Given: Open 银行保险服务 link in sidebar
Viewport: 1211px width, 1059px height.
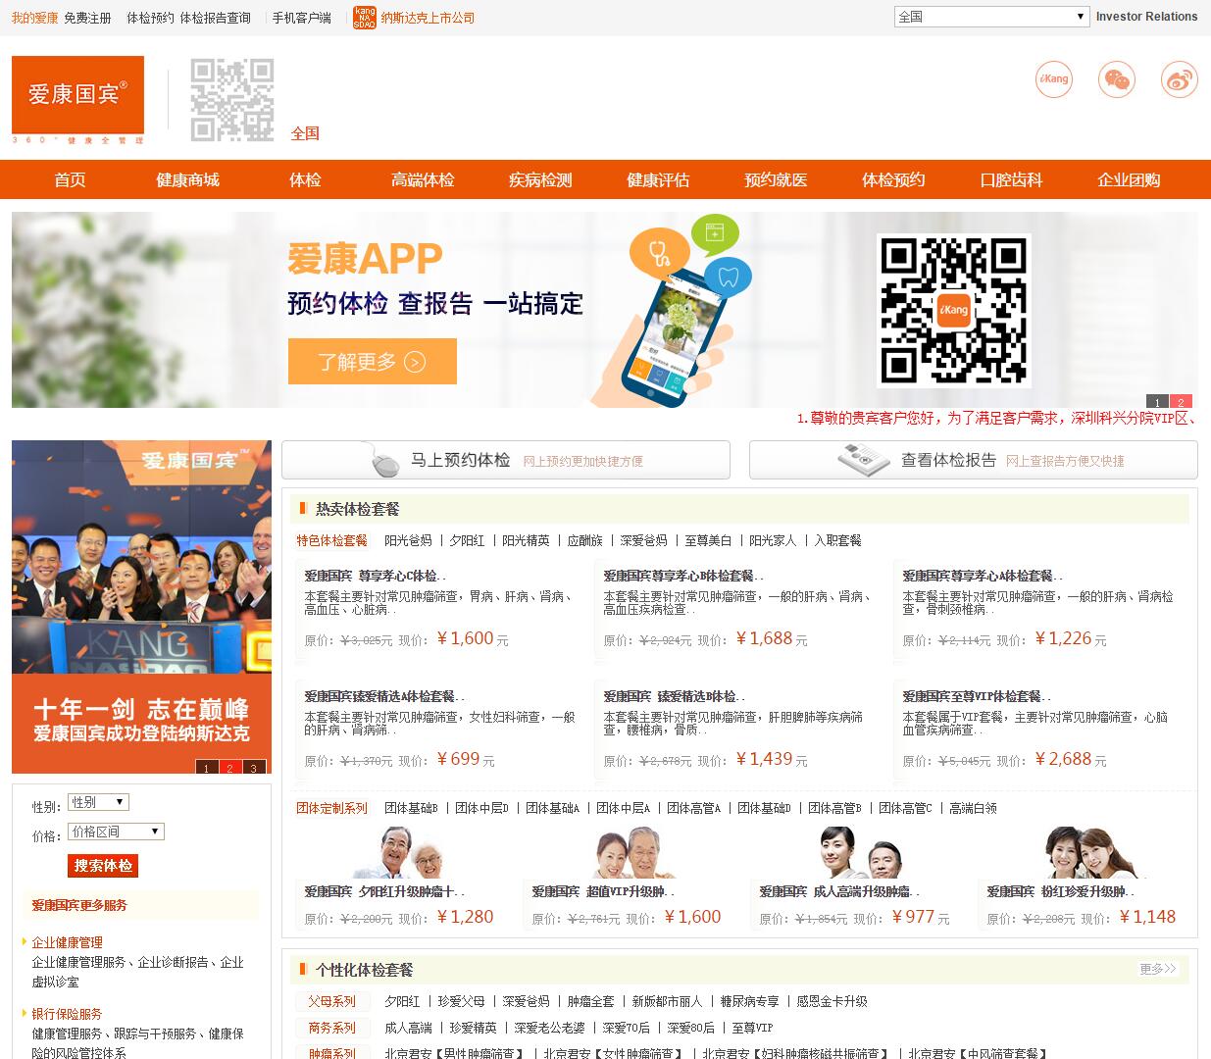Looking at the screenshot, I should 67,1014.
